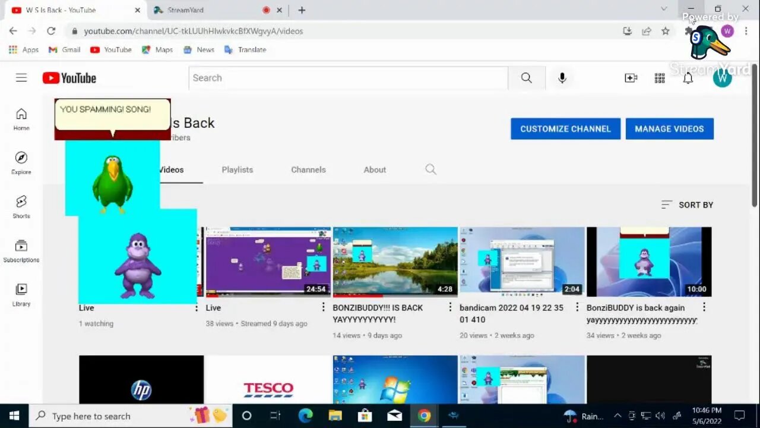
Task: Open the YouTube hamburger guide menu
Action: (21, 78)
